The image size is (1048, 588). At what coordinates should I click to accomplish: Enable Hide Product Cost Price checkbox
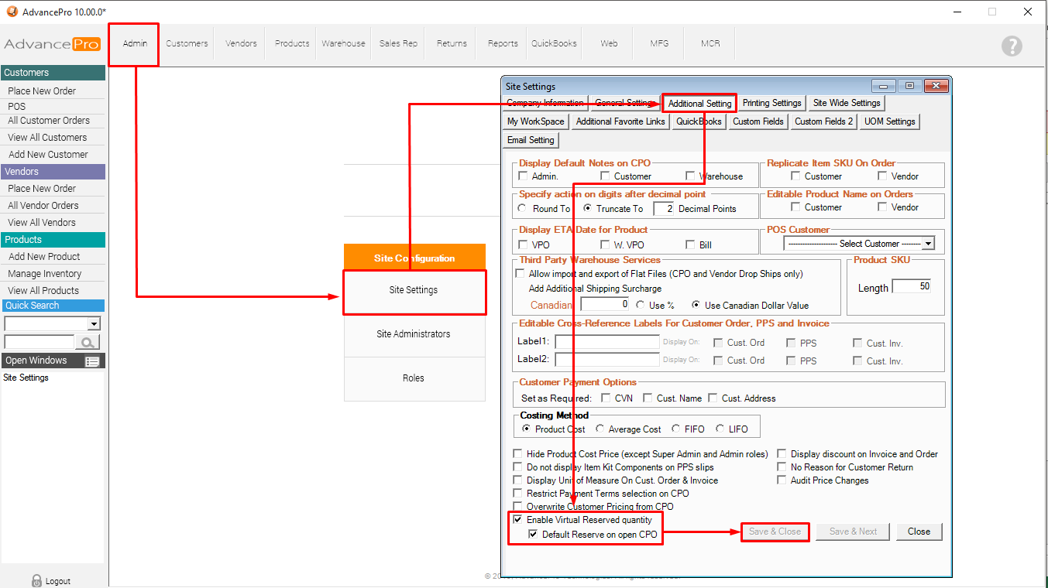click(x=518, y=454)
